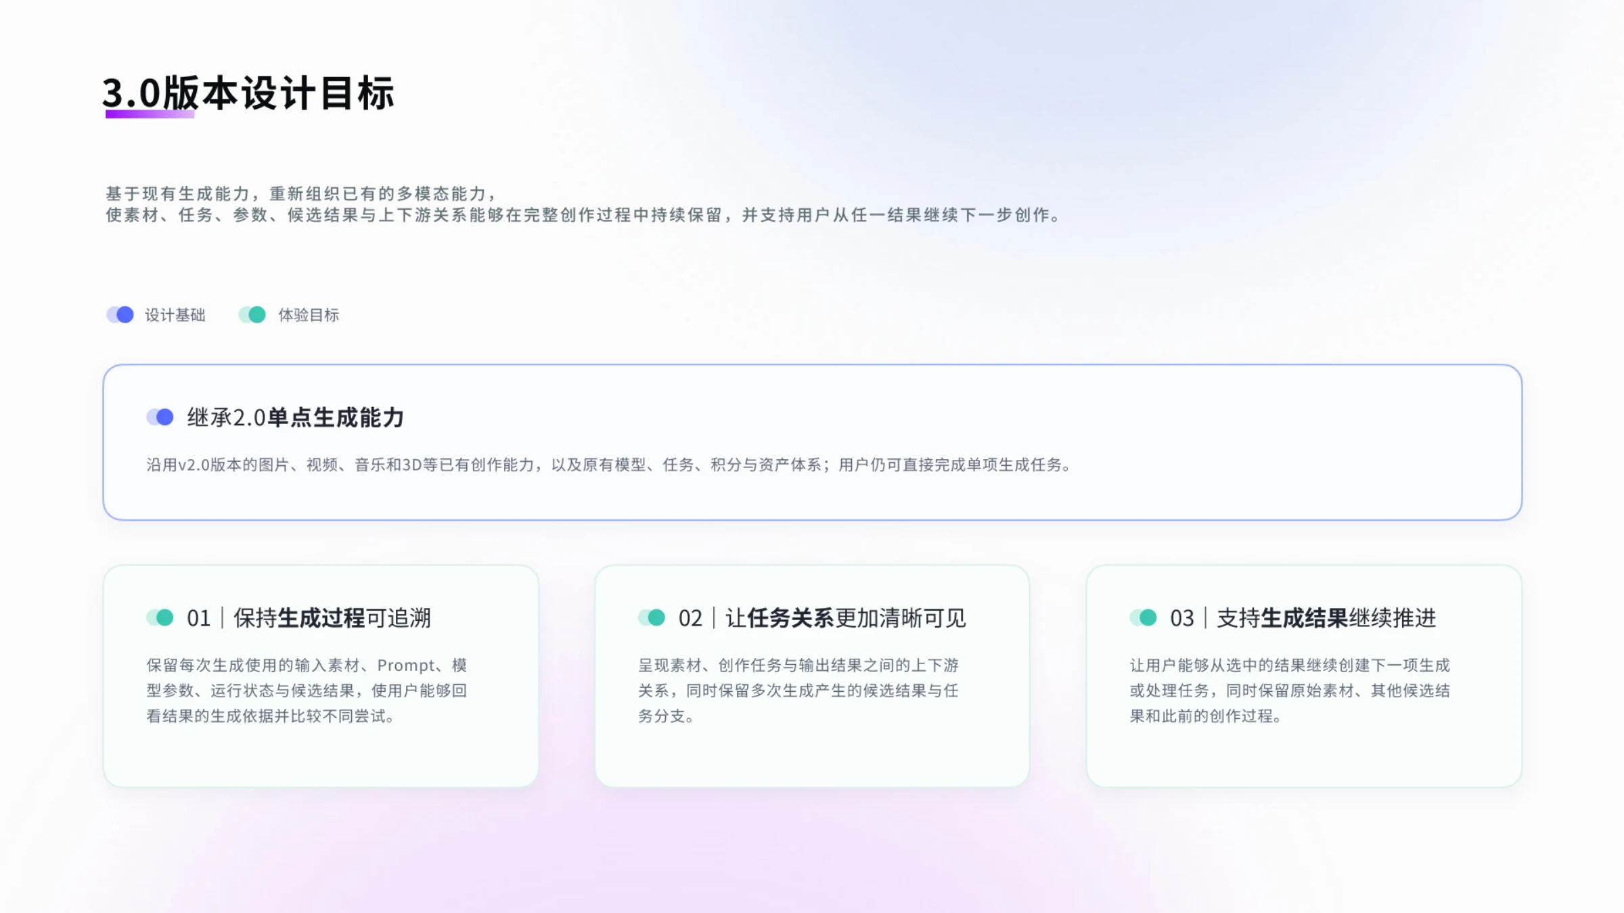Click the heading 01 保持生成过程可追溯
The height and width of the screenshot is (913, 1624).
tap(309, 618)
